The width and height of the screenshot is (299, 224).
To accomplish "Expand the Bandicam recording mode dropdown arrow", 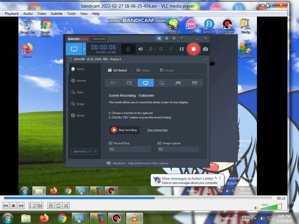I will tap(84, 49).
